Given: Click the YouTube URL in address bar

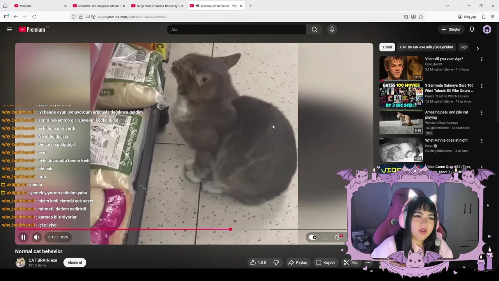Looking at the screenshot, I should 132,17.
